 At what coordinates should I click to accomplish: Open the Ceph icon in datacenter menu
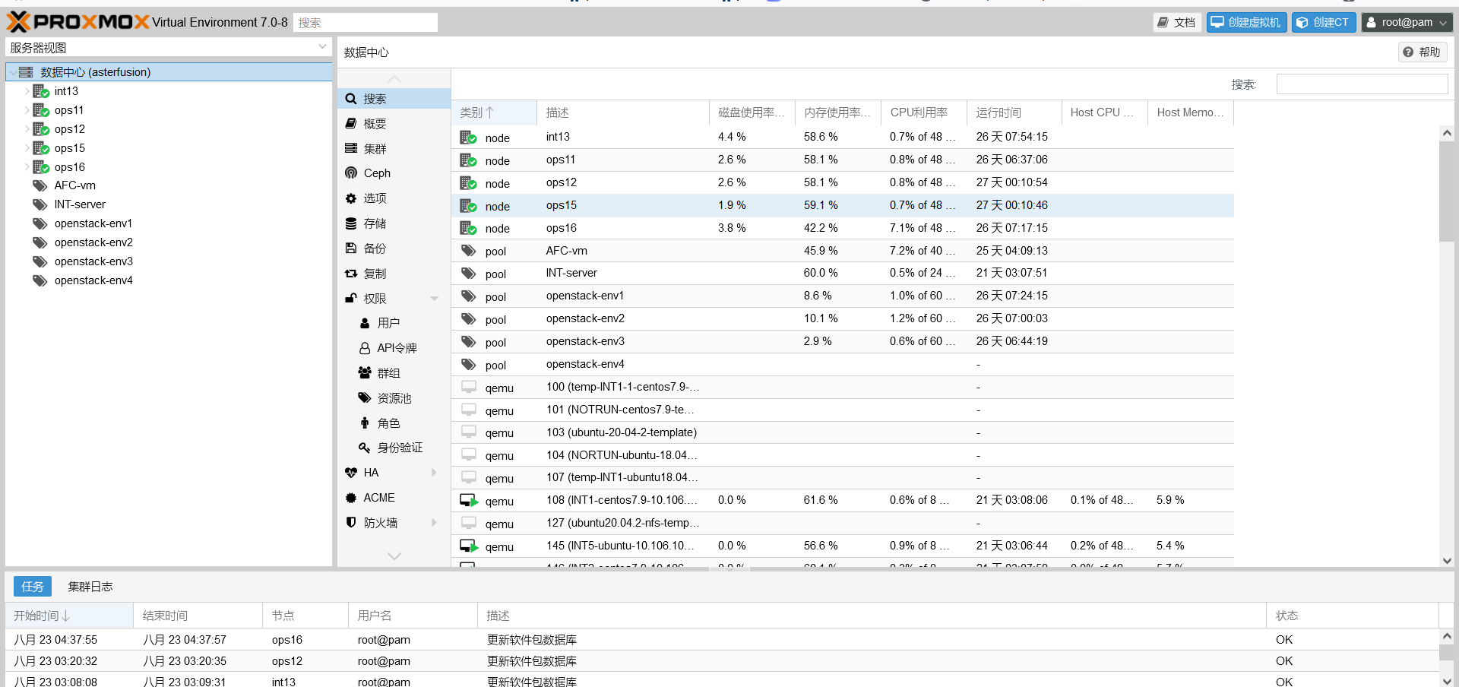(x=351, y=173)
